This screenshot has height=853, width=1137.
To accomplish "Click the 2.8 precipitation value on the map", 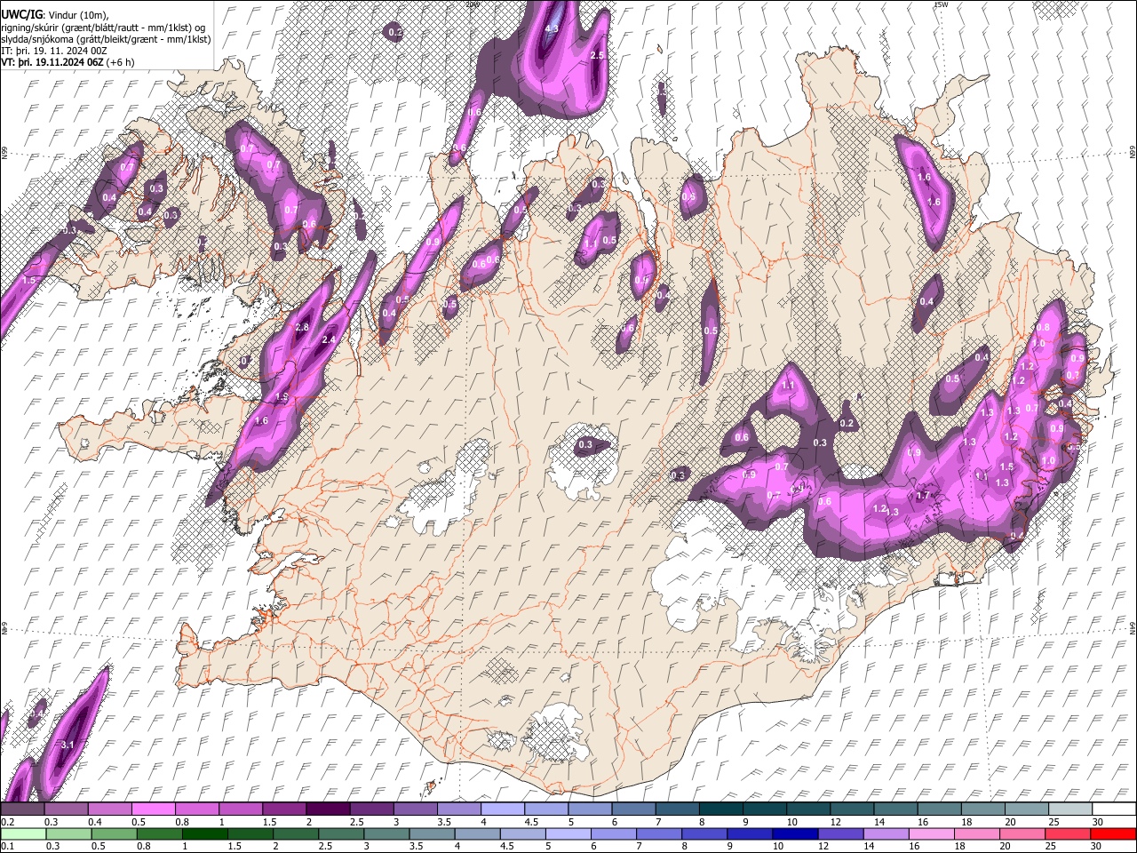I will pos(302,328).
